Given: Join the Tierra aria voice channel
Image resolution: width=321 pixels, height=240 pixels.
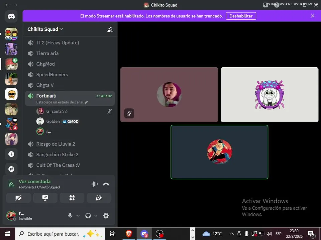Looking at the screenshot, I should [70, 53].
